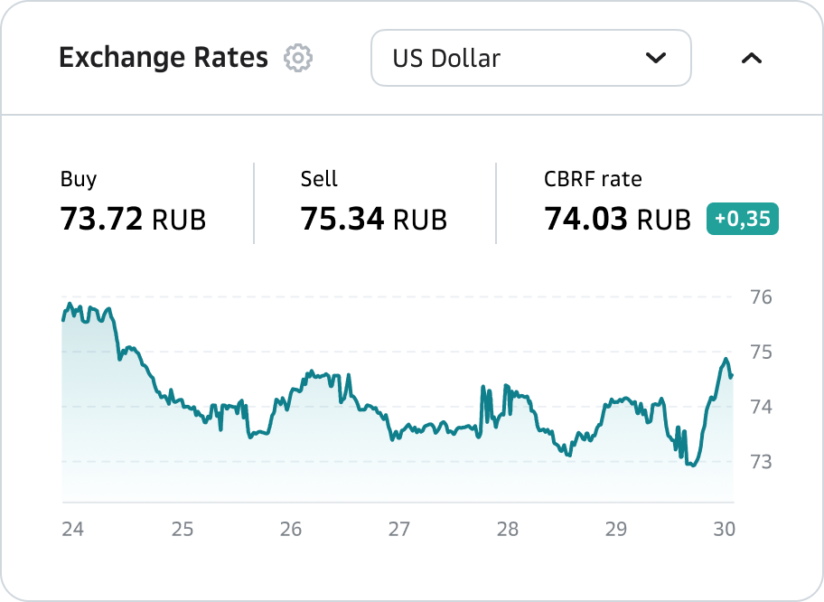
Task: Select date 26 on chart axis
Action: coord(291,530)
